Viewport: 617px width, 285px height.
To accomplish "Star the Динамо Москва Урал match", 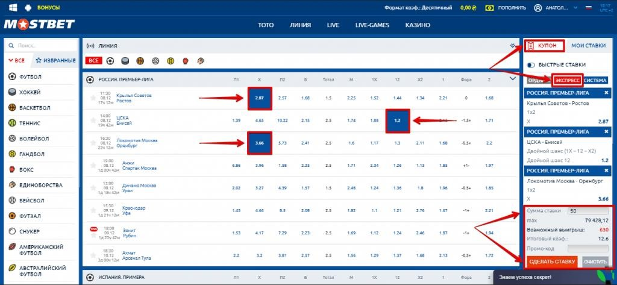I will 93,188.
